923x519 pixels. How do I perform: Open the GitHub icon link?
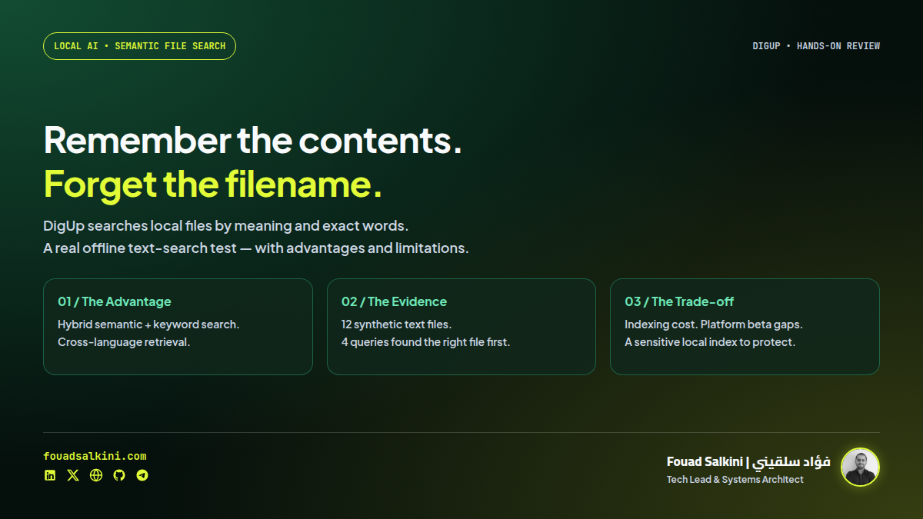119,475
